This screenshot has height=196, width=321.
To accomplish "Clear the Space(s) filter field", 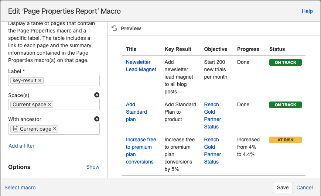I will click(x=97, y=95).
